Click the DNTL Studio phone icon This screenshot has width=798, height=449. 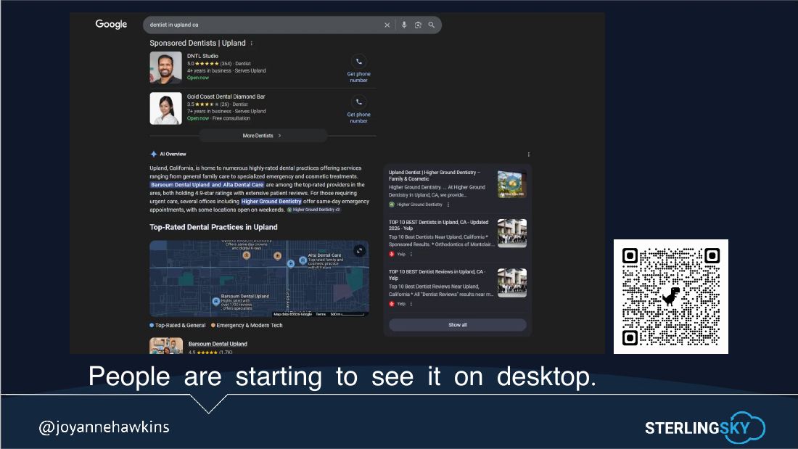(x=359, y=62)
